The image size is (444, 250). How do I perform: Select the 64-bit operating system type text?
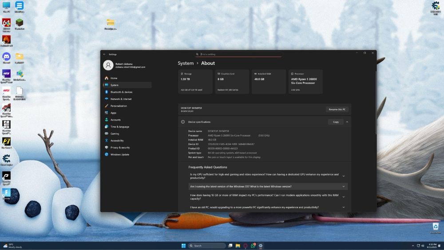[x=233, y=153]
